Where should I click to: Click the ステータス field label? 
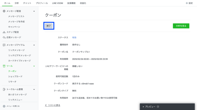click(x=63, y=37)
